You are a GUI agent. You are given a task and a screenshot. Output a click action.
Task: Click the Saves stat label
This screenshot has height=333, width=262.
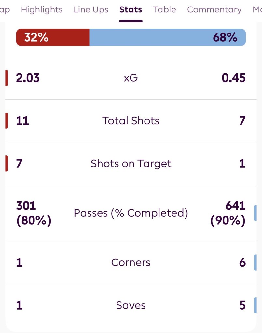tap(131, 305)
